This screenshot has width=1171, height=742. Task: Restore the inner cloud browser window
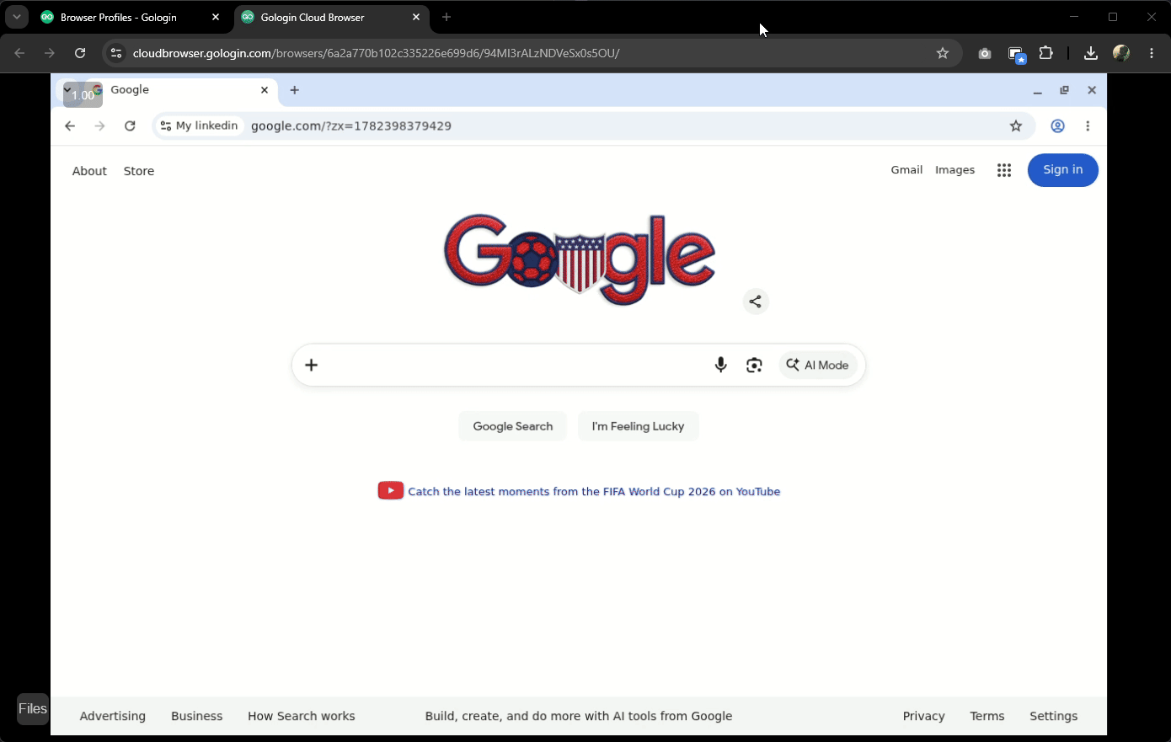(x=1065, y=90)
